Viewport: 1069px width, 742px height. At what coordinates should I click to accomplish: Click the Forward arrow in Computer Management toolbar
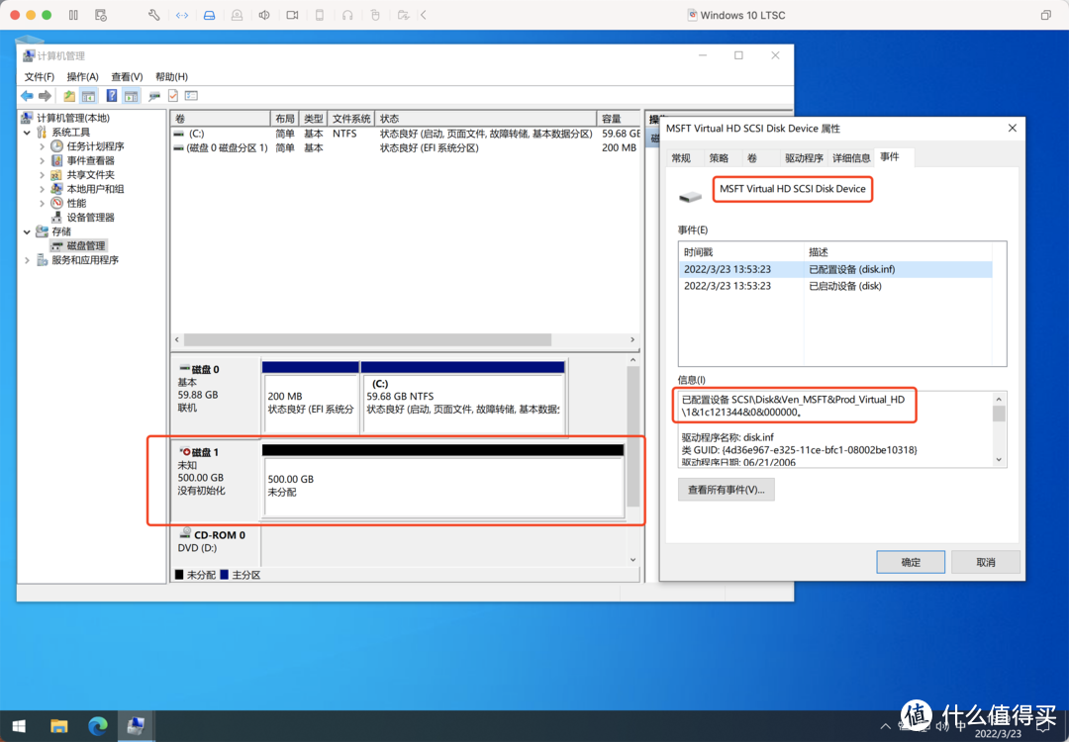(x=45, y=96)
